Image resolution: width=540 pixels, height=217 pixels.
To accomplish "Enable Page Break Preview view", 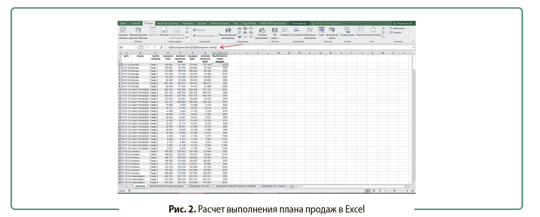I will [x=380, y=191].
